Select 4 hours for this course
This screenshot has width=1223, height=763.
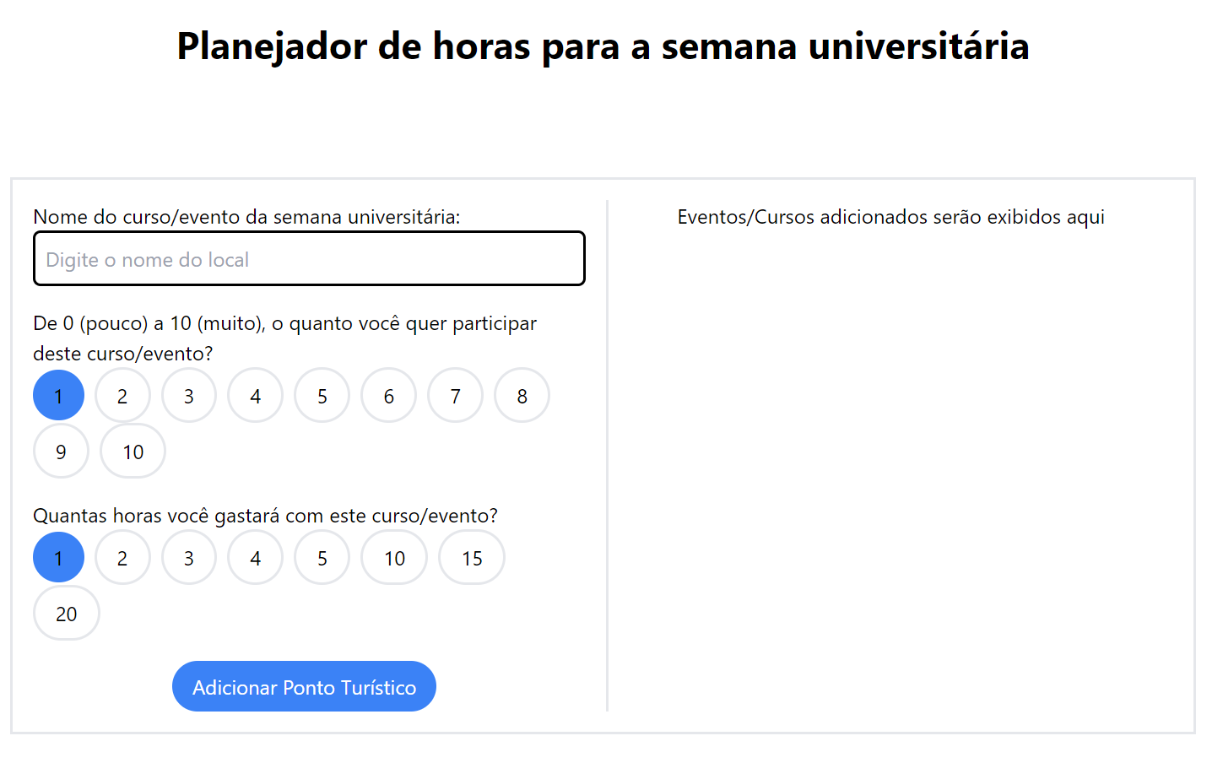(255, 557)
